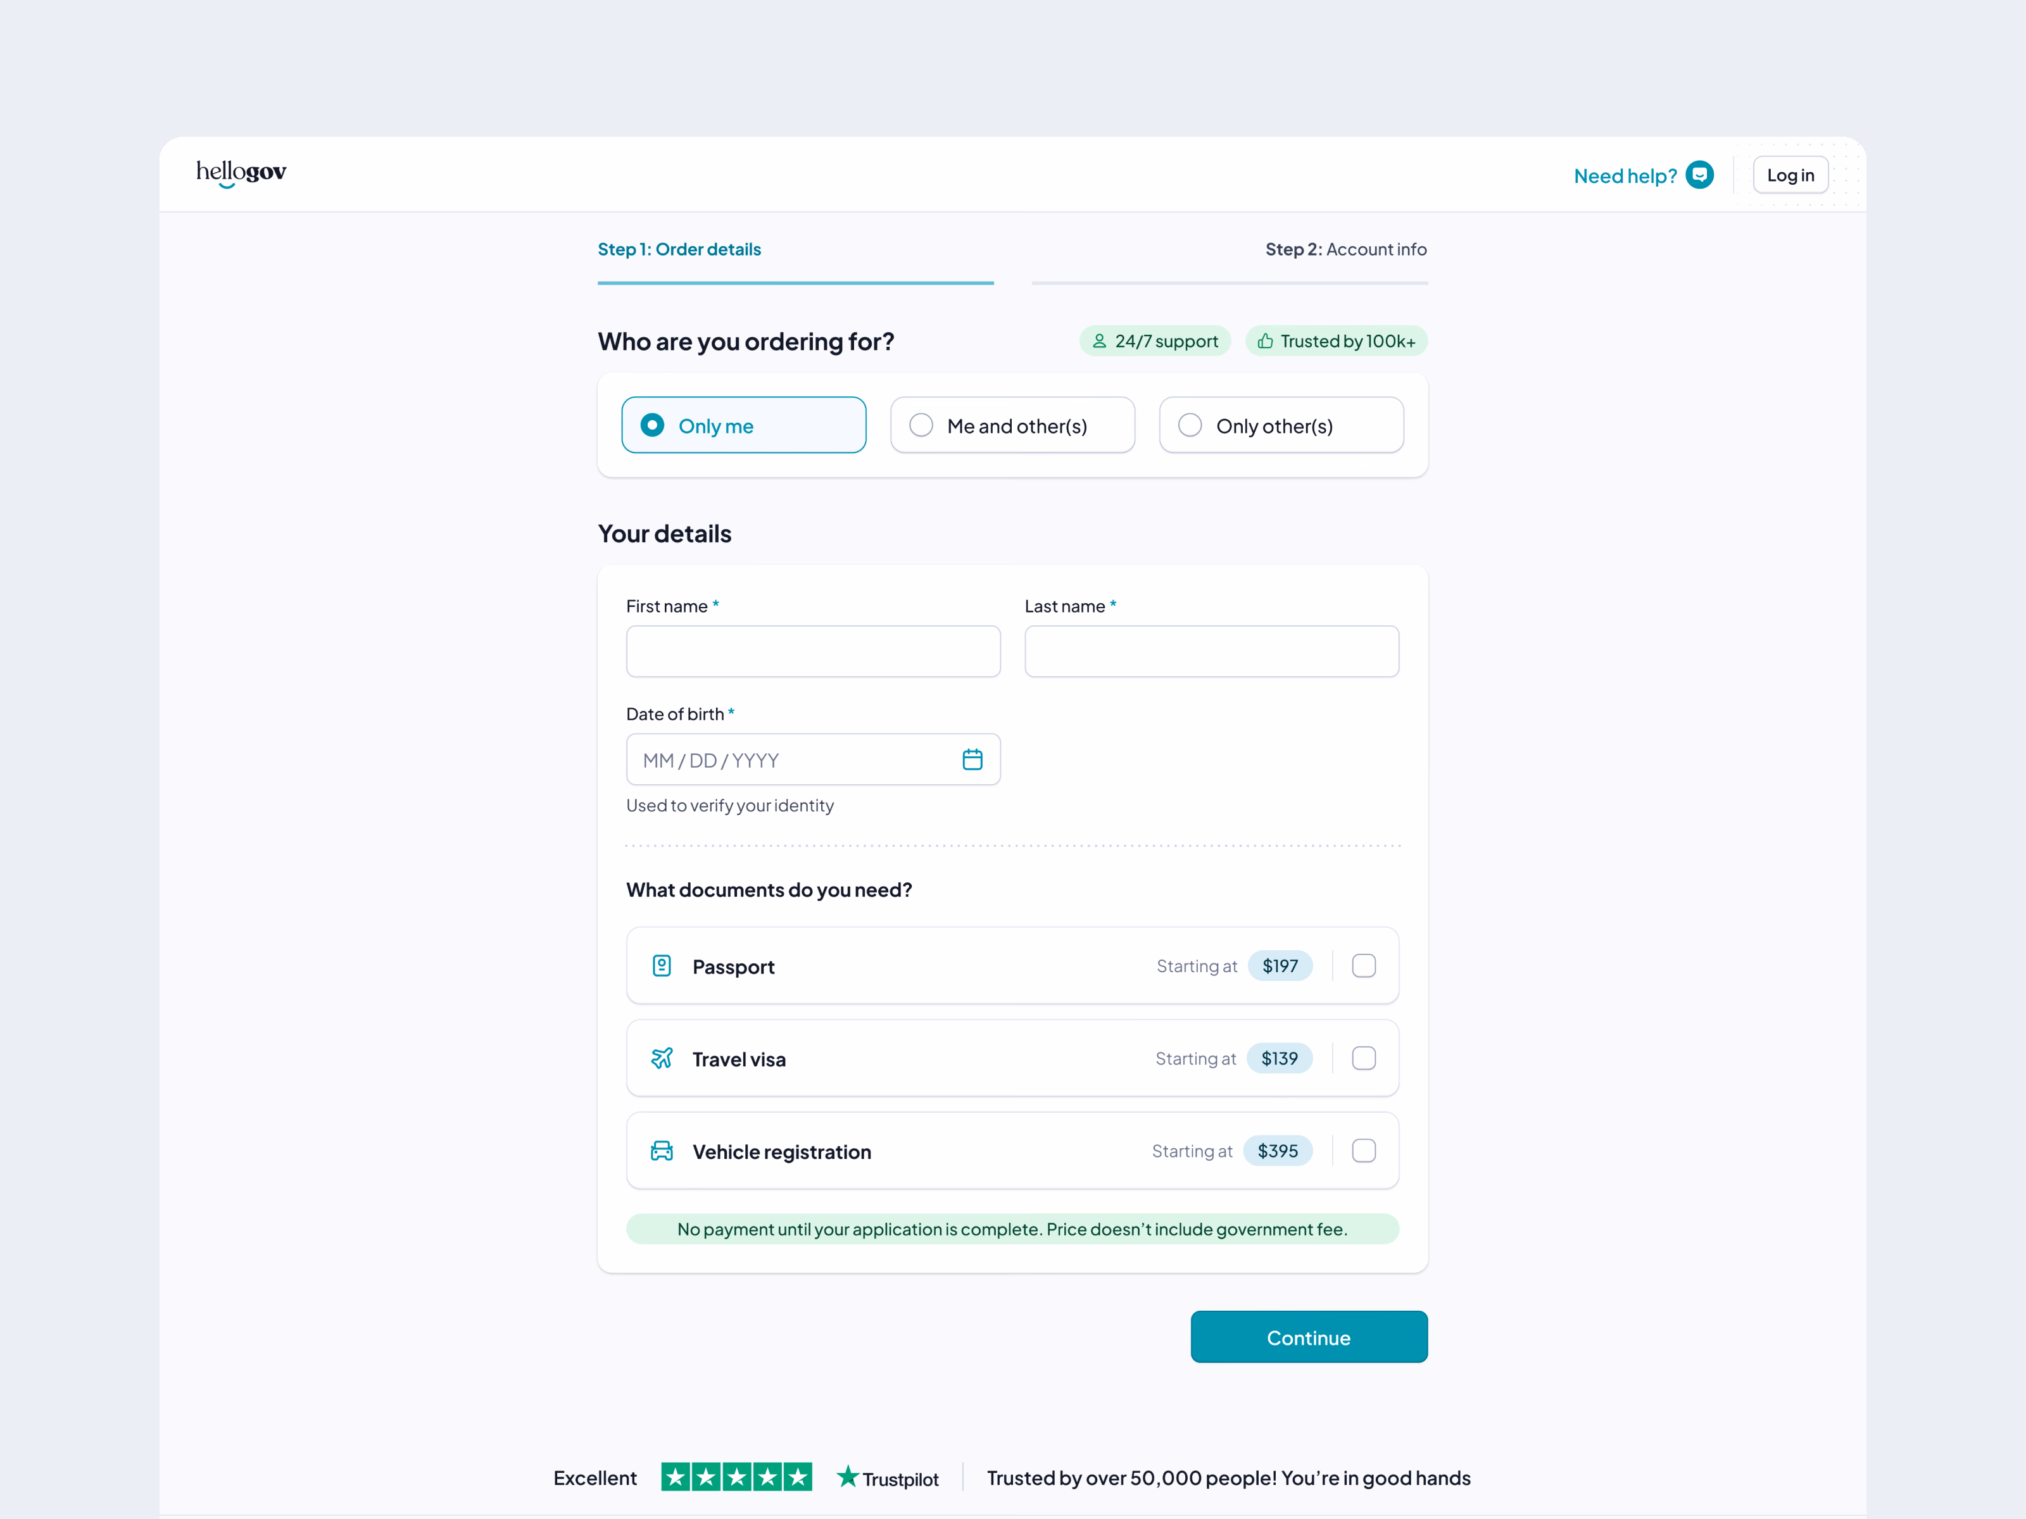
Task: Click the Excellent rating text
Action: pyautogui.click(x=595, y=1478)
